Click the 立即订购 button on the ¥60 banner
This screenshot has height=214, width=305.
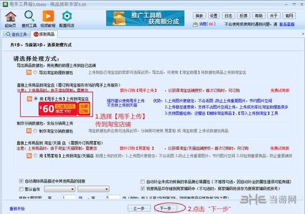pos(84,108)
